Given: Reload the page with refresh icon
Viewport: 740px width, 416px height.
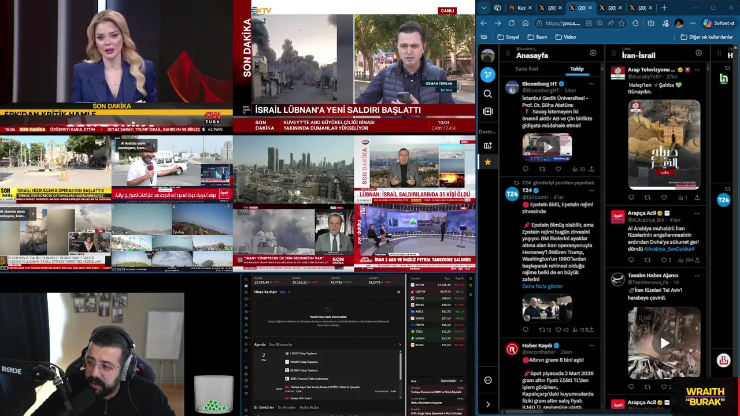Looking at the screenshot, I should click(x=512, y=23).
